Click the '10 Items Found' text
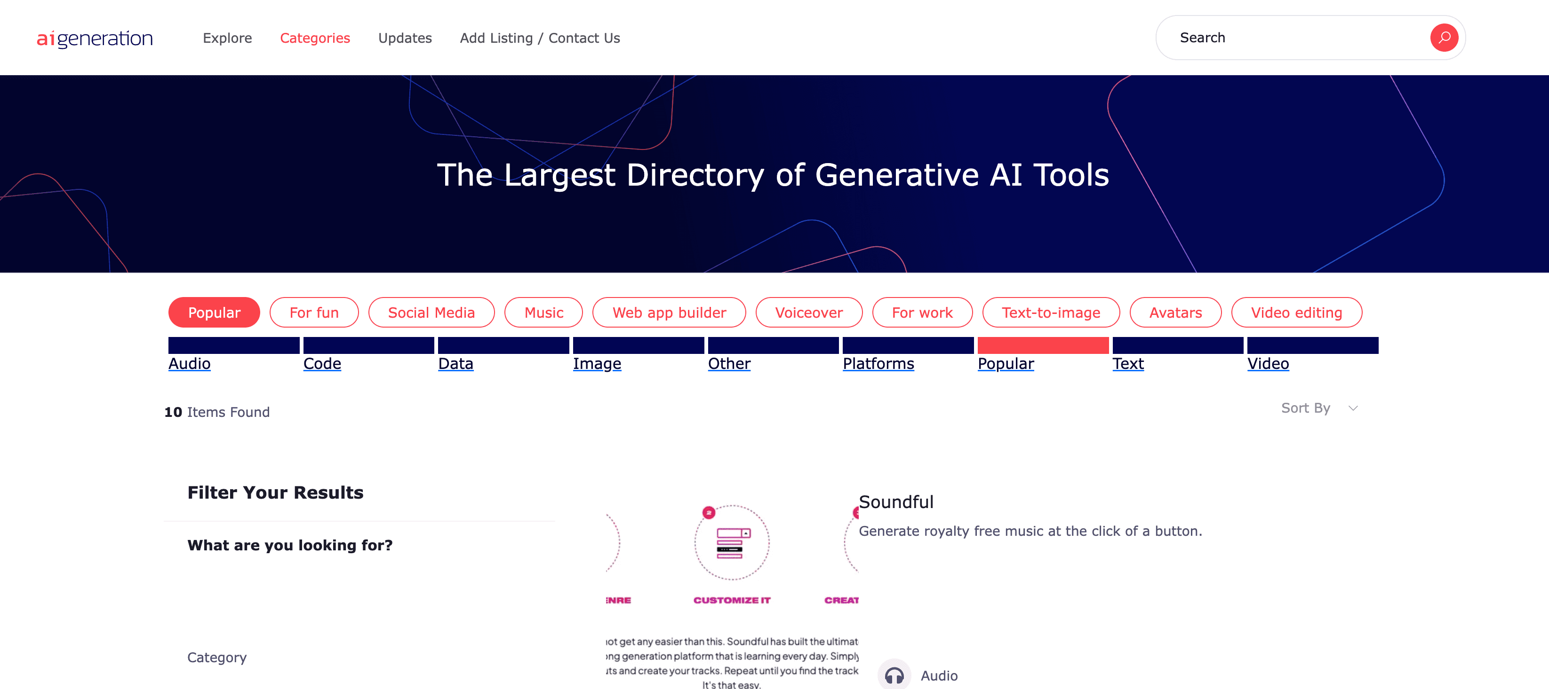The width and height of the screenshot is (1549, 689). (x=217, y=412)
